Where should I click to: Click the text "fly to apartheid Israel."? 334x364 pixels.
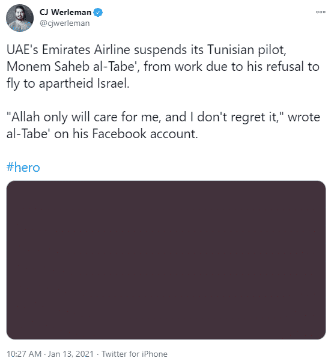(68, 83)
